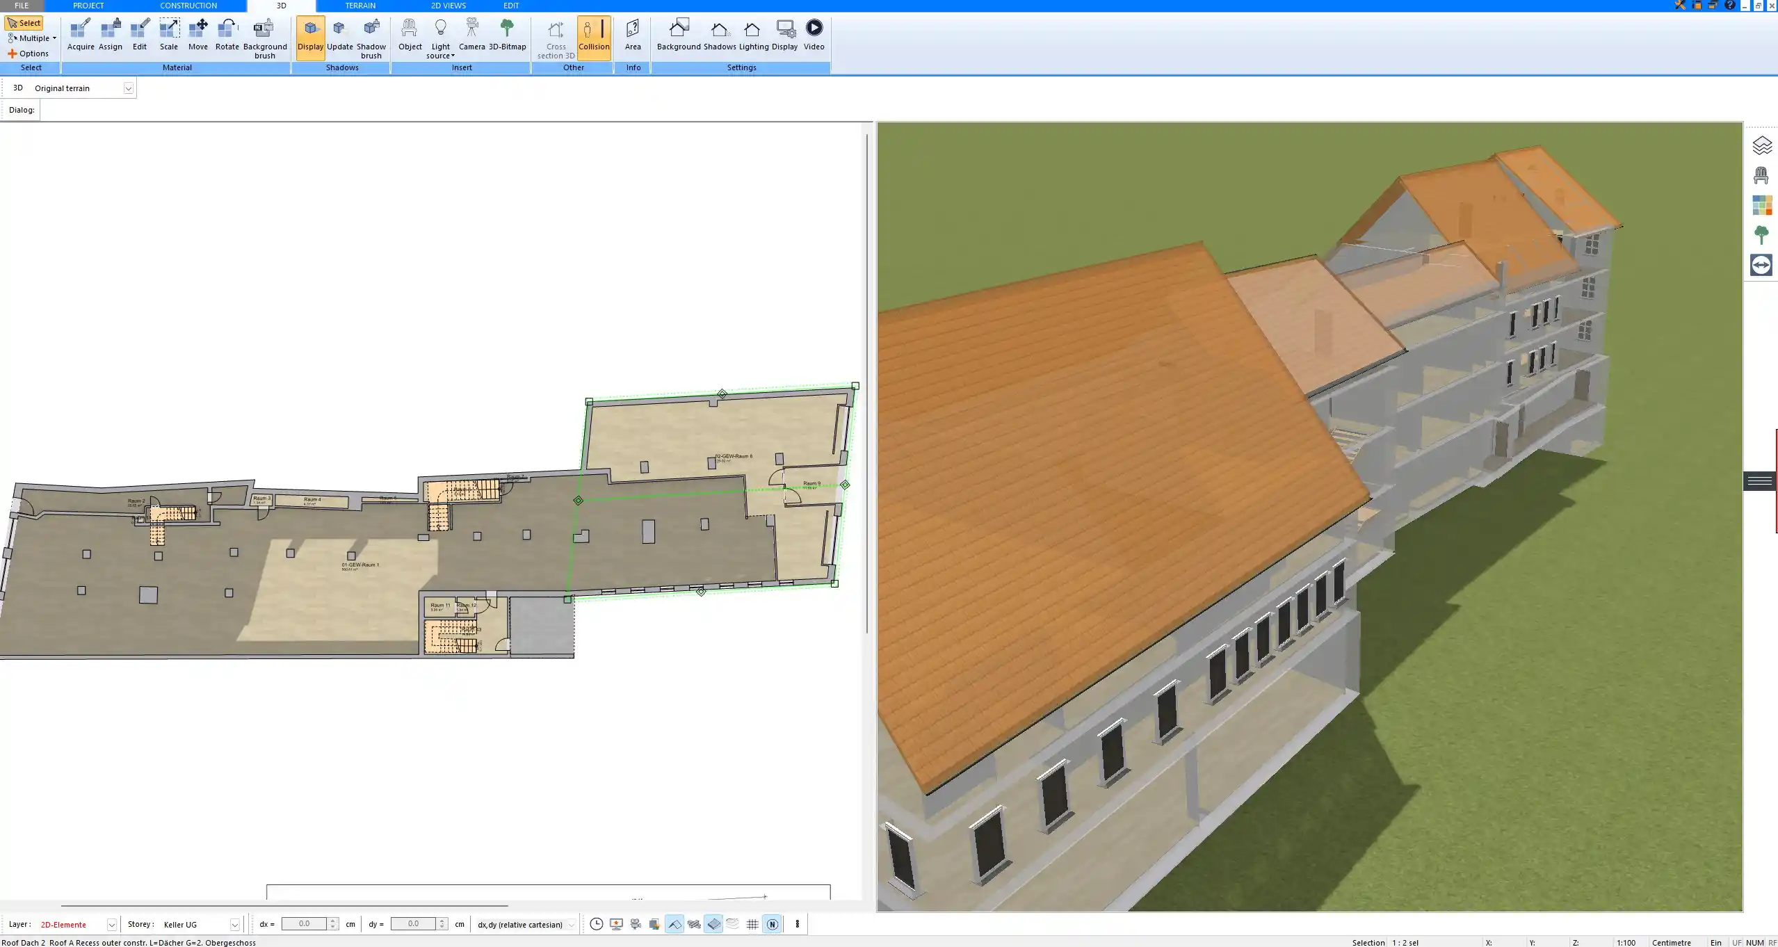Open the TERRAIN ribbon tab

(360, 6)
